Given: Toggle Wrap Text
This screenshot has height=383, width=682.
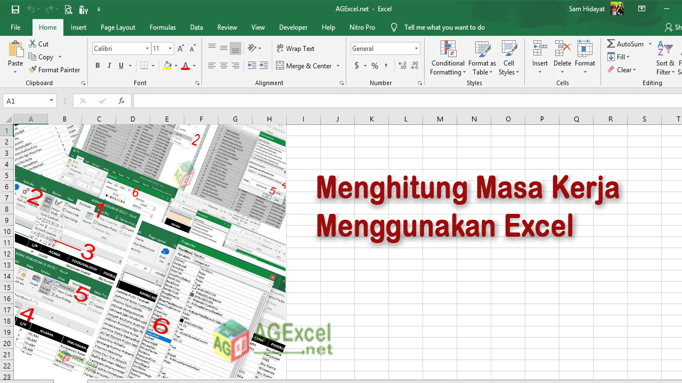Looking at the screenshot, I should (296, 48).
